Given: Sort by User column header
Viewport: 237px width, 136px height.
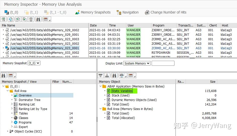Looking at the screenshot, I should tap(139, 25).
